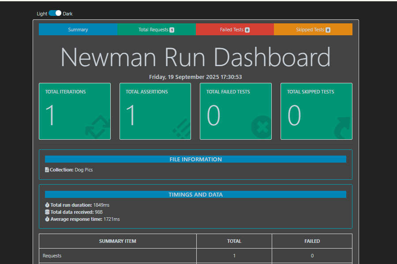Screen dimensions: 397x264
Task: Click the Dog Pics collection name
Action: click(x=84, y=169)
